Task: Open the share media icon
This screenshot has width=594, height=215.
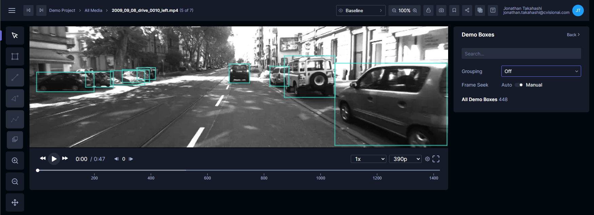Action: pos(467,10)
